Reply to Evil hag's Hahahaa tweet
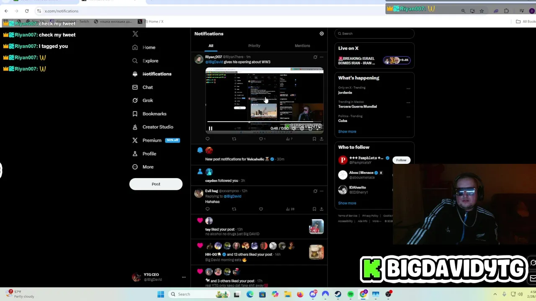536x301 pixels. pos(207,209)
